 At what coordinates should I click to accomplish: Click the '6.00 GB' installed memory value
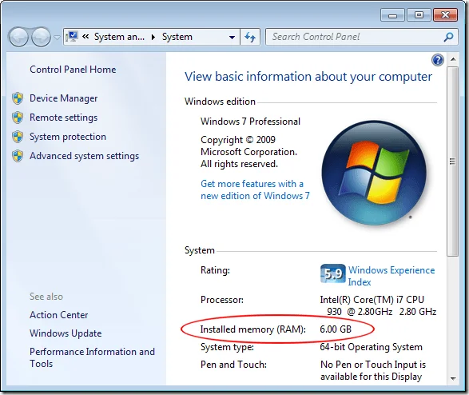[x=336, y=329]
